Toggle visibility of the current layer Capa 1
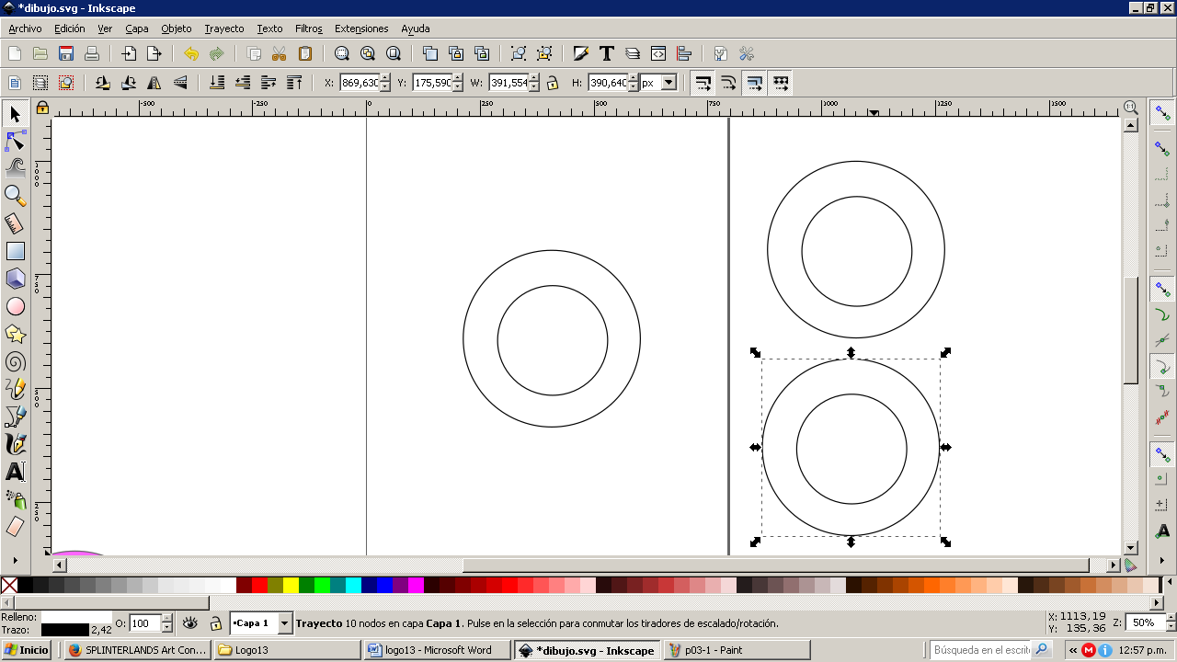Viewport: 1177px width, 662px height. point(190,623)
